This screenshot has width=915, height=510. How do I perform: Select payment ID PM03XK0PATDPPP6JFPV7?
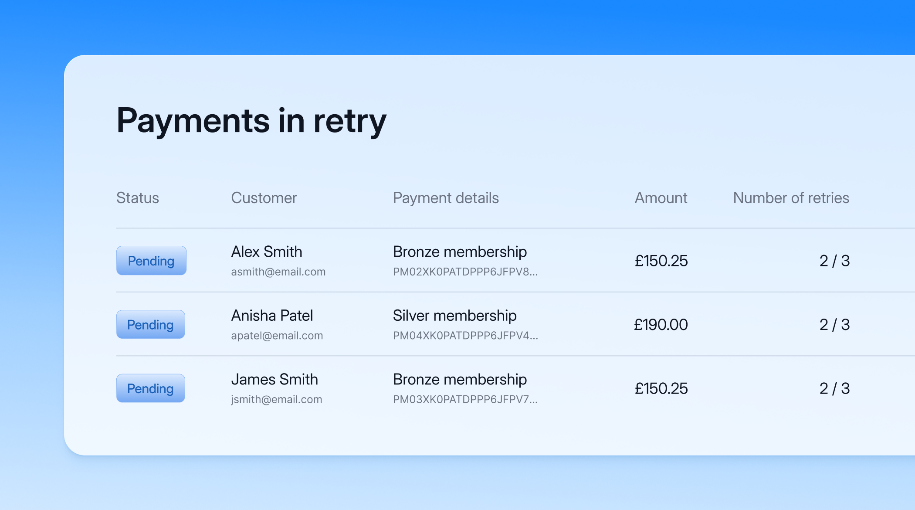465,399
